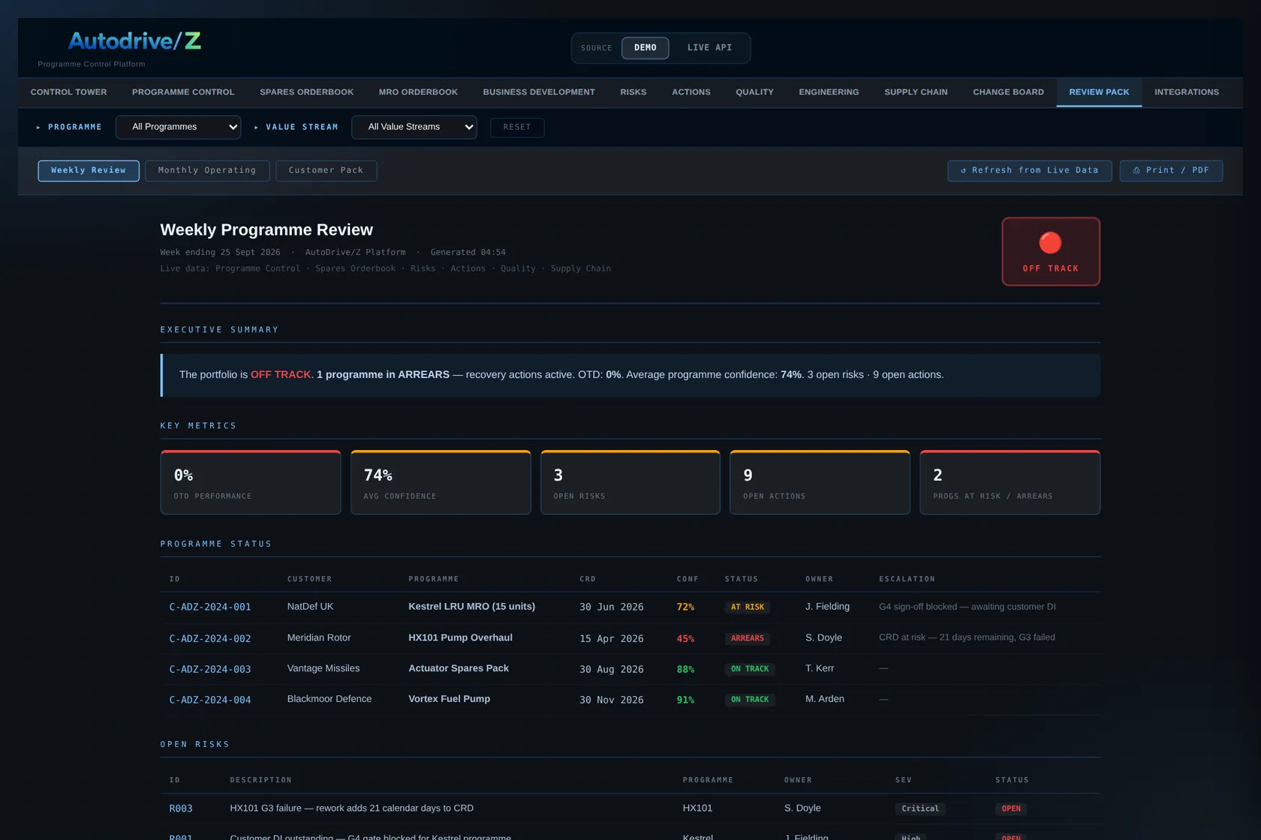Click the 45% confidence value
This screenshot has width=1261, height=840.
(x=685, y=638)
